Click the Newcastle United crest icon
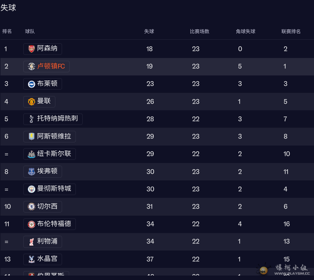 [31, 154]
